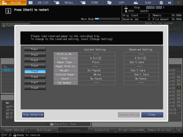Click the reserved Size 8.5x11
The width and height of the screenshot is (183, 137).
pos(141,58)
